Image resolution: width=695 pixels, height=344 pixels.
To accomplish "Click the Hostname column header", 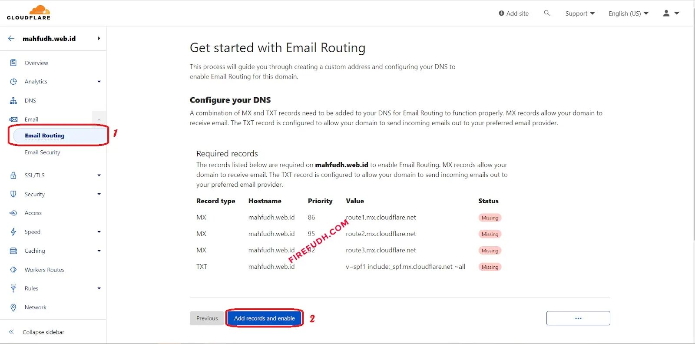I will point(265,201).
